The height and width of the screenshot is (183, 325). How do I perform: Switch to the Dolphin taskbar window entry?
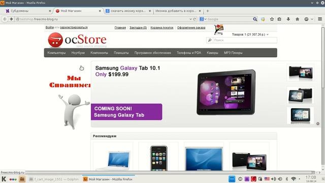[54, 179]
